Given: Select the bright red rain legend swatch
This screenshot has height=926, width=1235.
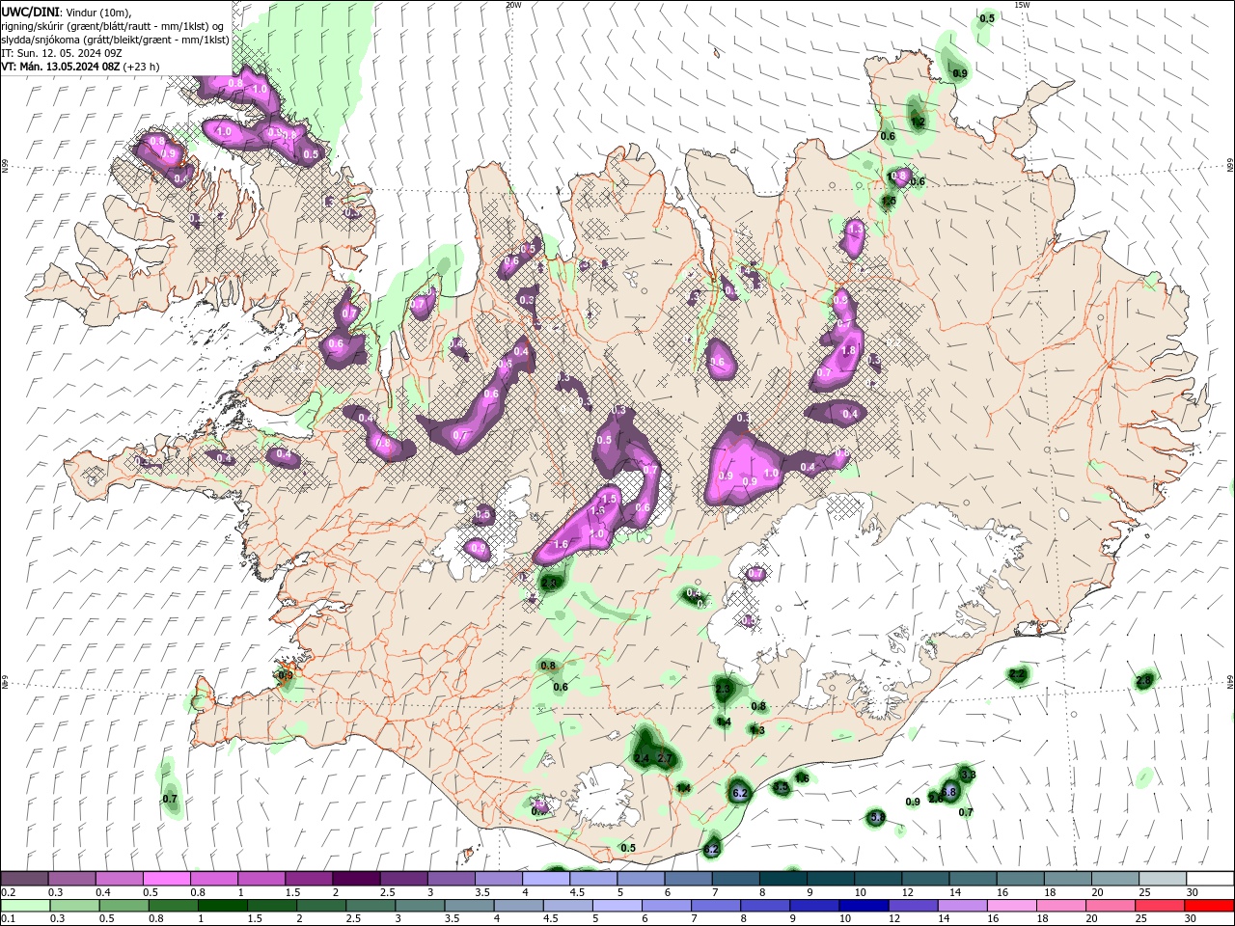Looking at the screenshot, I should 1210,906.
